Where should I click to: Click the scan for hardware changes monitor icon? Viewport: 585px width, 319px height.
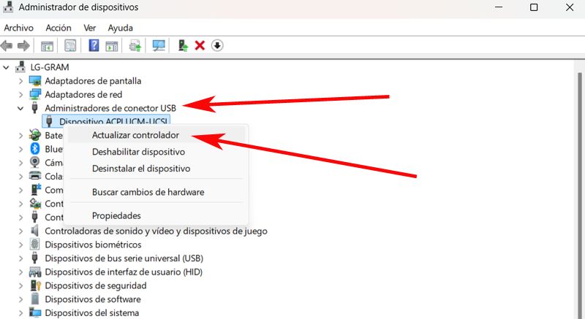(x=159, y=45)
